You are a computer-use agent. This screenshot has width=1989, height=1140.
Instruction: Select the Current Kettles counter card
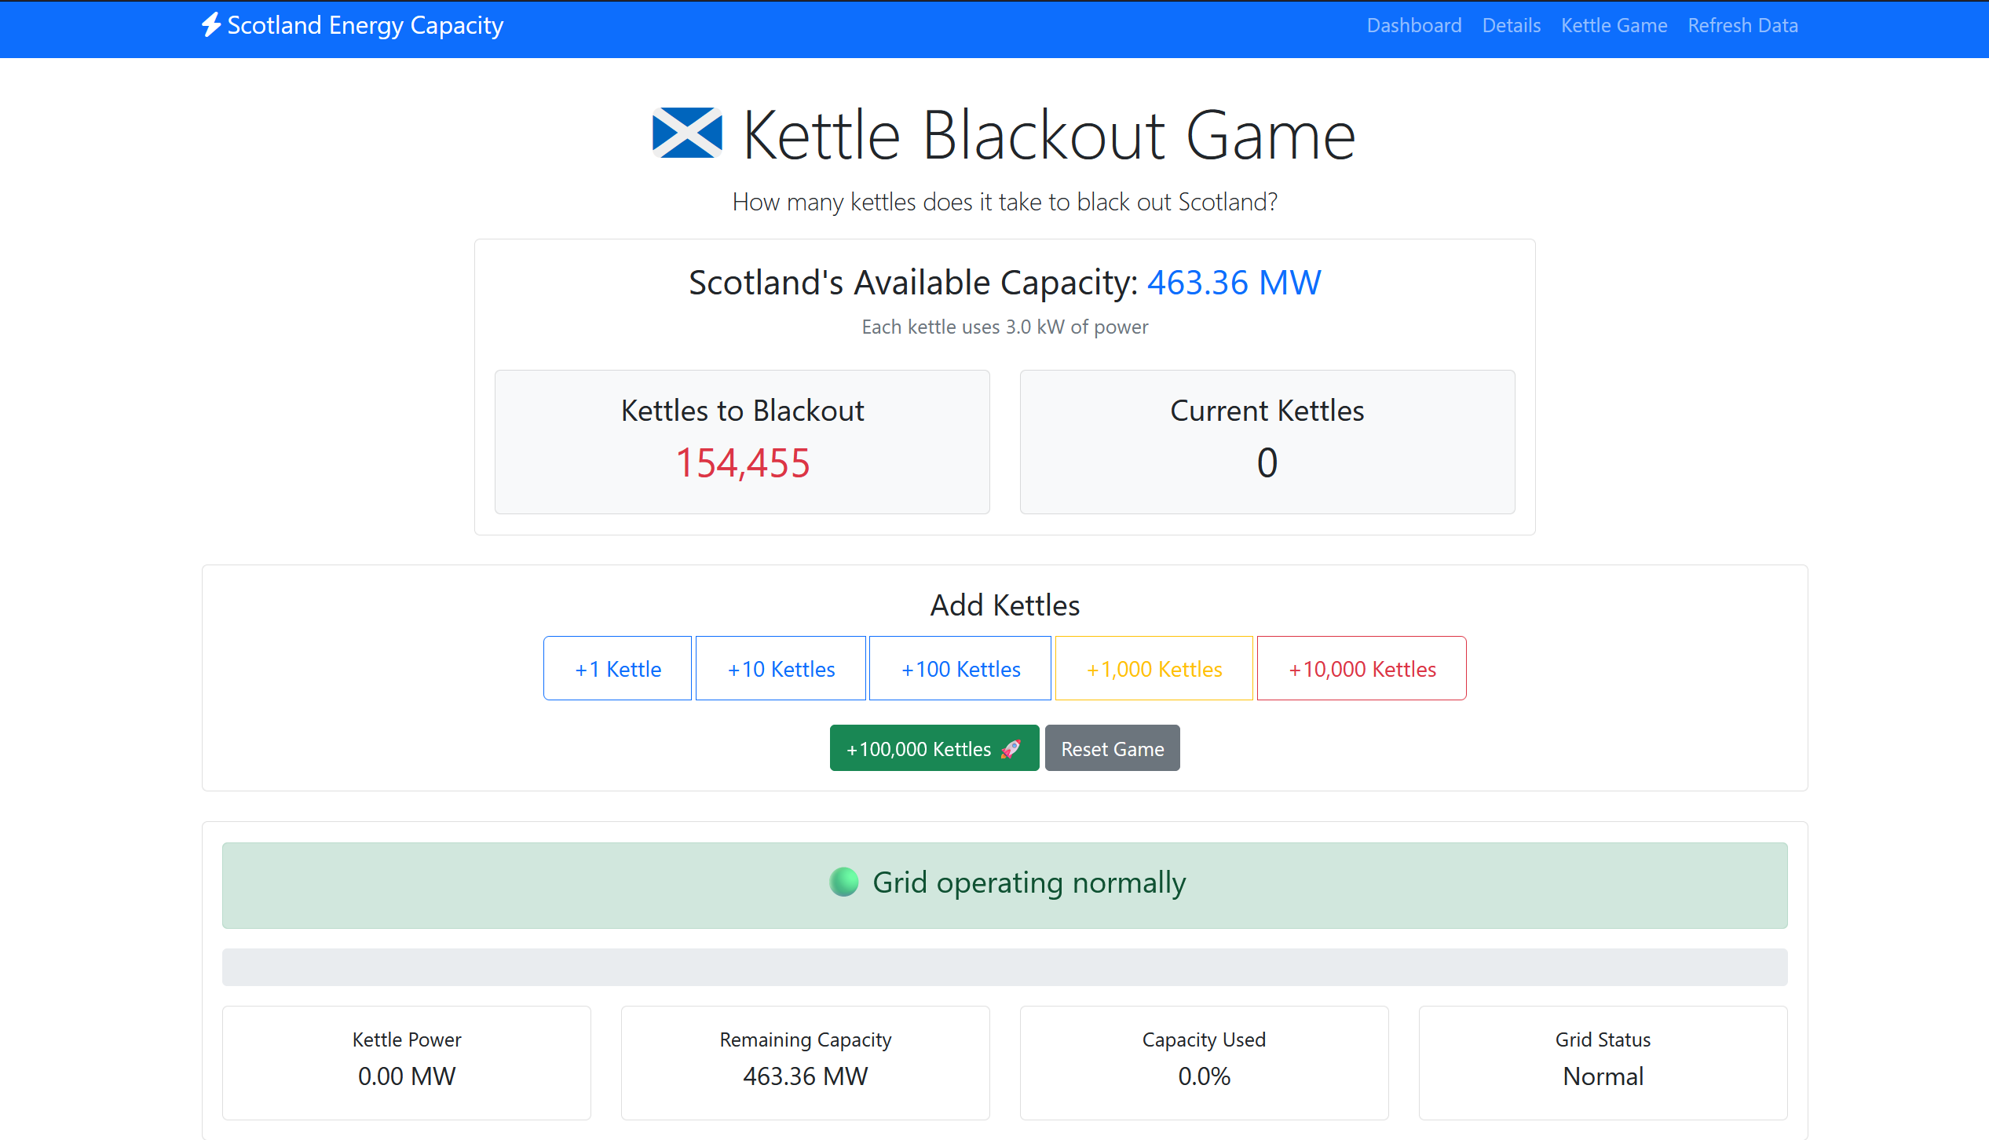[1267, 442]
